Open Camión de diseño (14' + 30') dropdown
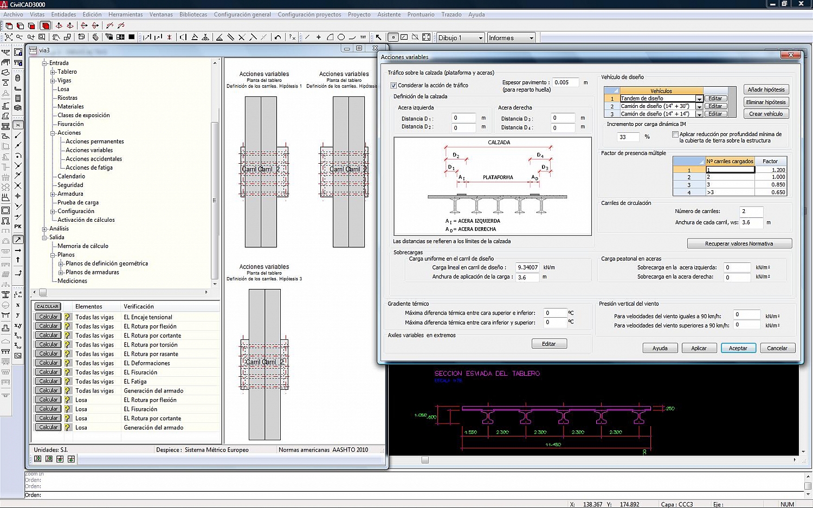Image resolution: width=813 pixels, height=508 pixels. [x=699, y=106]
